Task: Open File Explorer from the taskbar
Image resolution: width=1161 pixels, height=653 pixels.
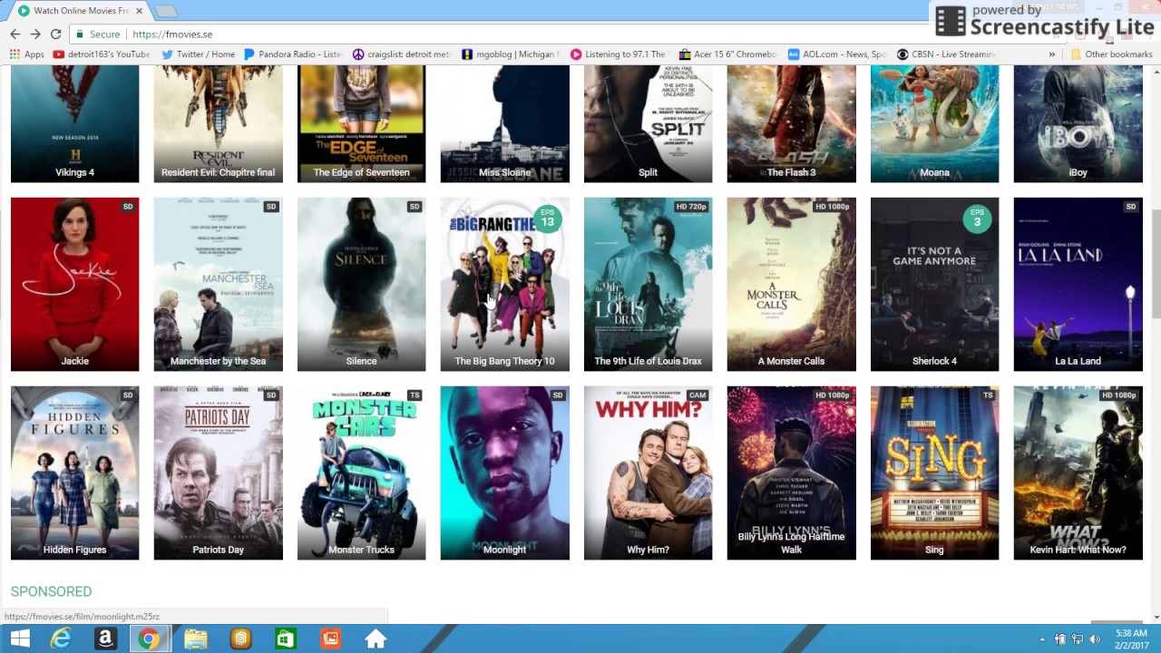Action: pyautogui.click(x=195, y=639)
